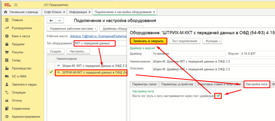Open Отчеты bar chart icon
The width and height of the screenshot is (275, 121).
[7, 101]
